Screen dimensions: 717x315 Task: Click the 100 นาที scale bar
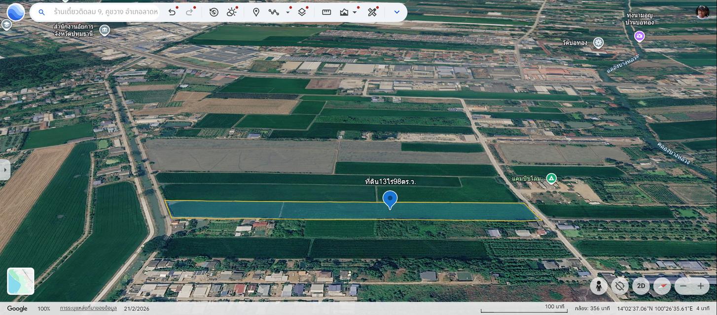pyautogui.click(x=524, y=309)
